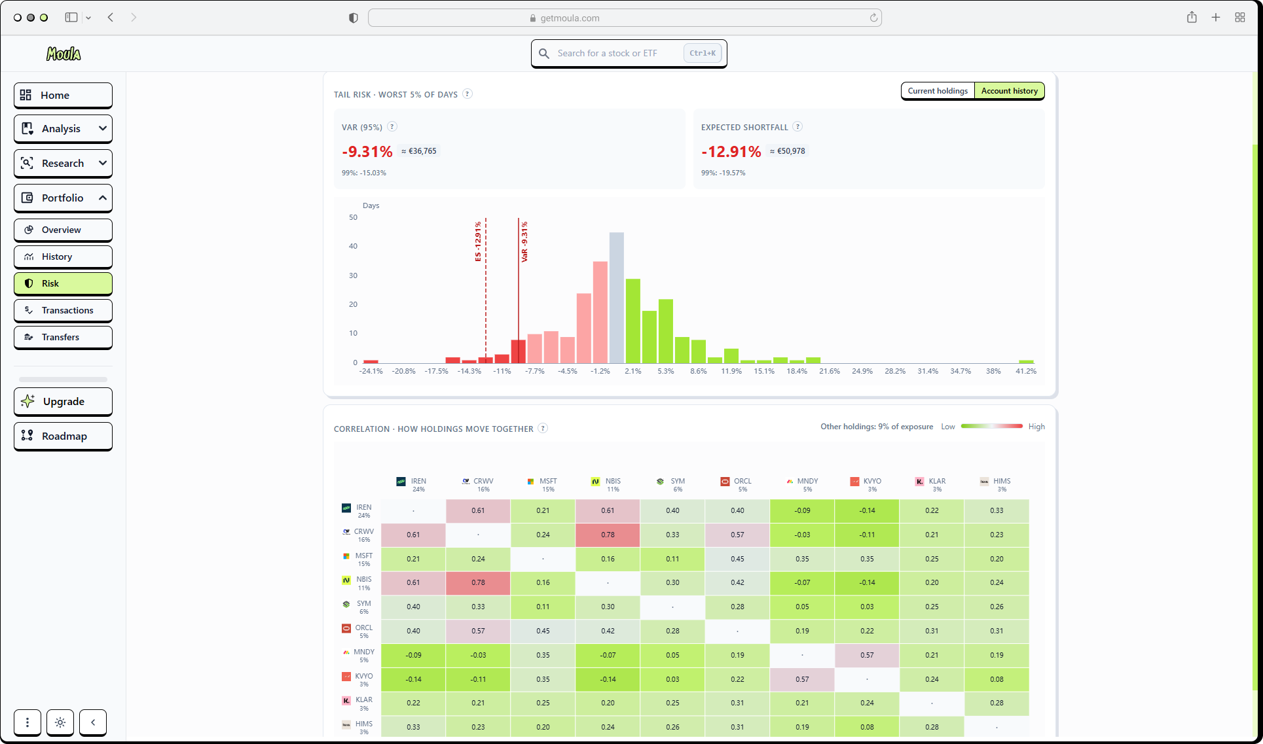Viewport: 1263px width, 744px height.
Task: Select the Risk menu item
Action: (63, 283)
